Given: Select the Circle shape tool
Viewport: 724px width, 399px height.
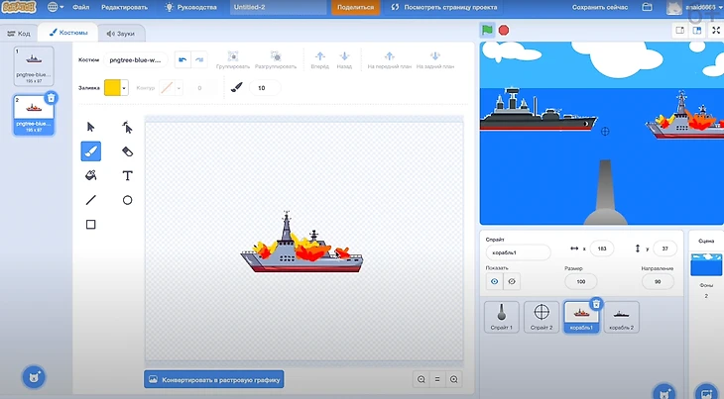Looking at the screenshot, I should pyautogui.click(x=127, y=200).
